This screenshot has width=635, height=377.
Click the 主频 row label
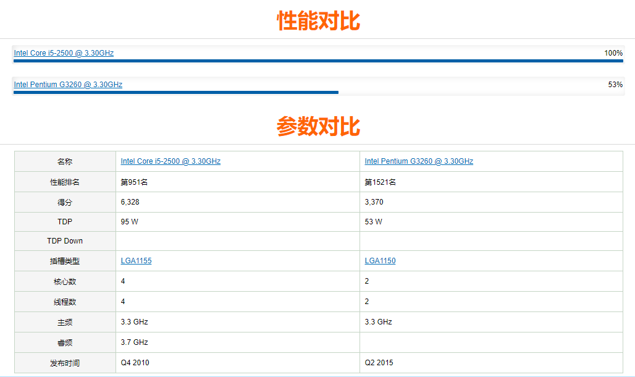tap(65, 322)
